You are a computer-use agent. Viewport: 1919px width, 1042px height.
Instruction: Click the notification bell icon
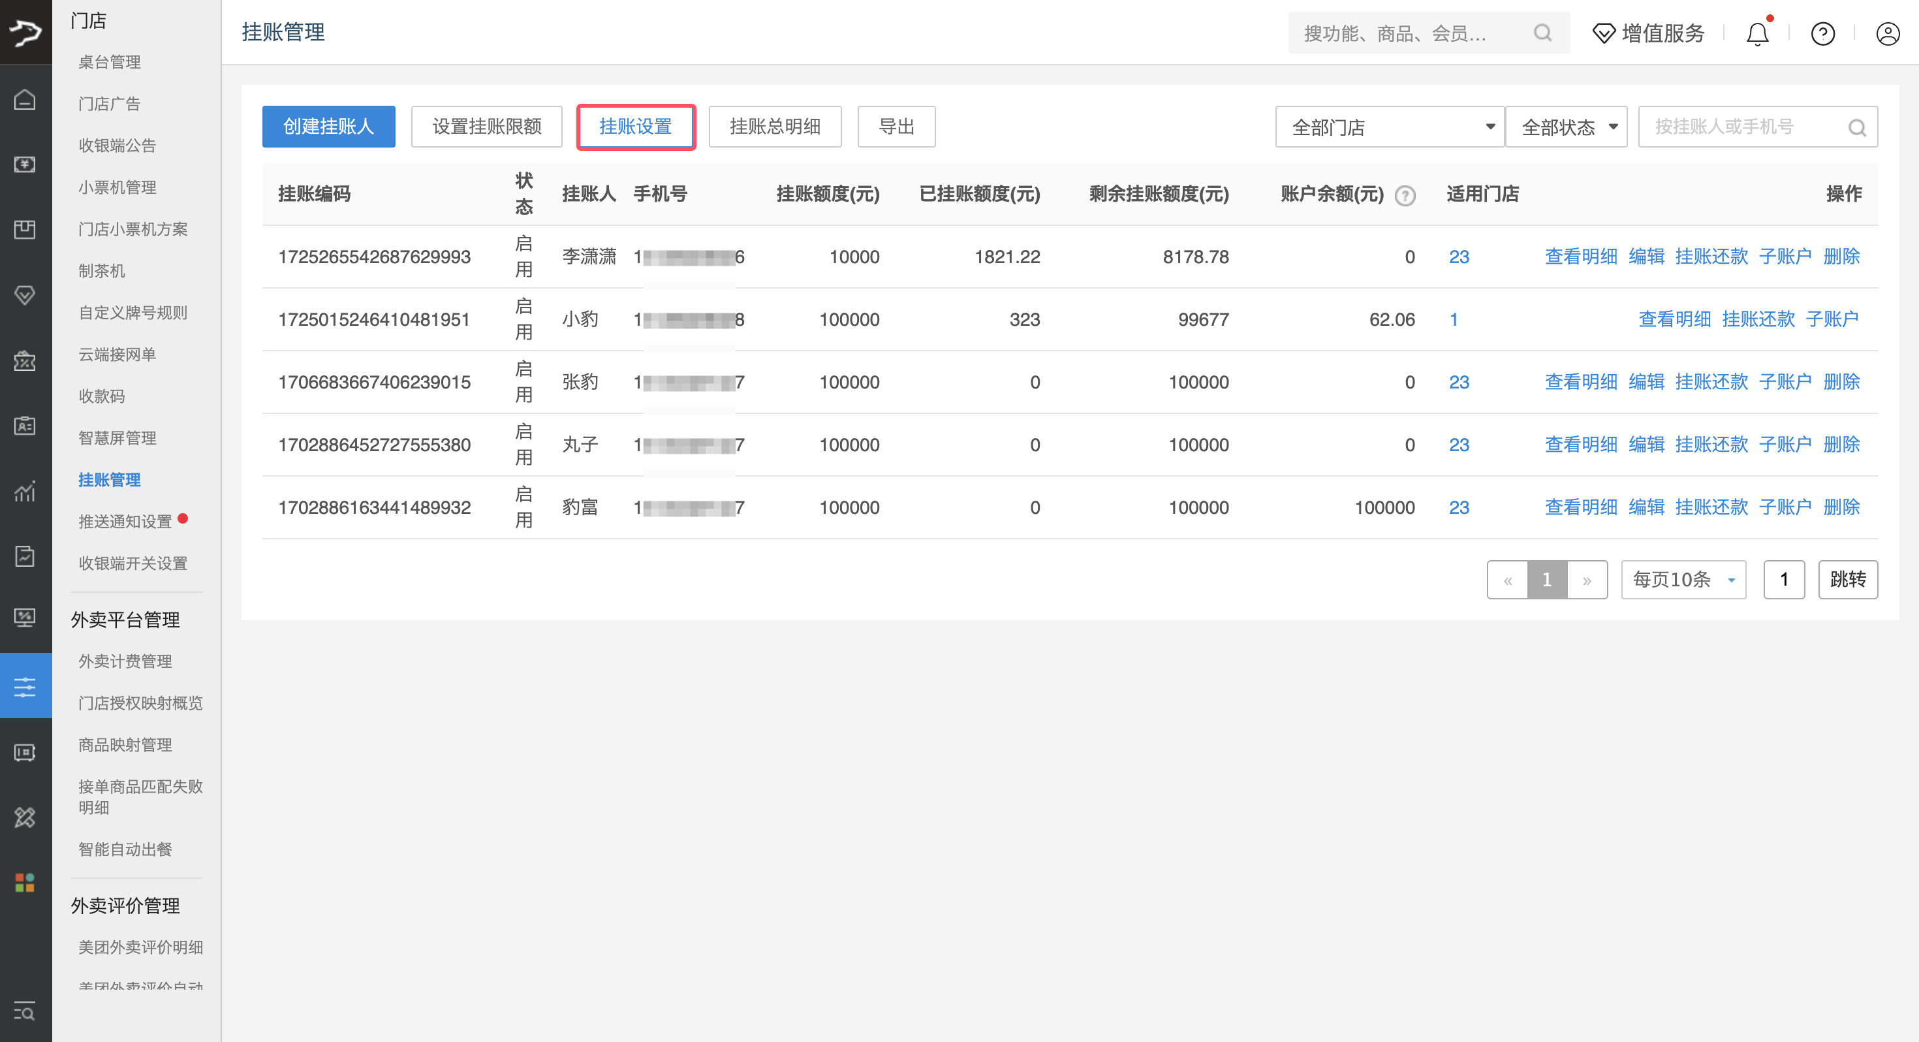pos(1757,33)
